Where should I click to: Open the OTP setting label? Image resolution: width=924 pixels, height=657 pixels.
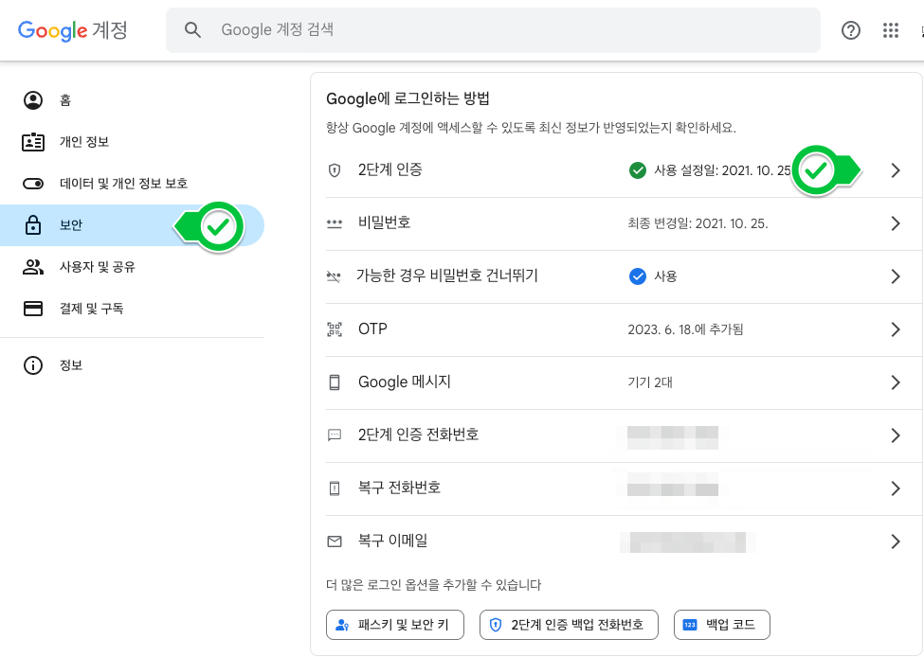(372, 329)
